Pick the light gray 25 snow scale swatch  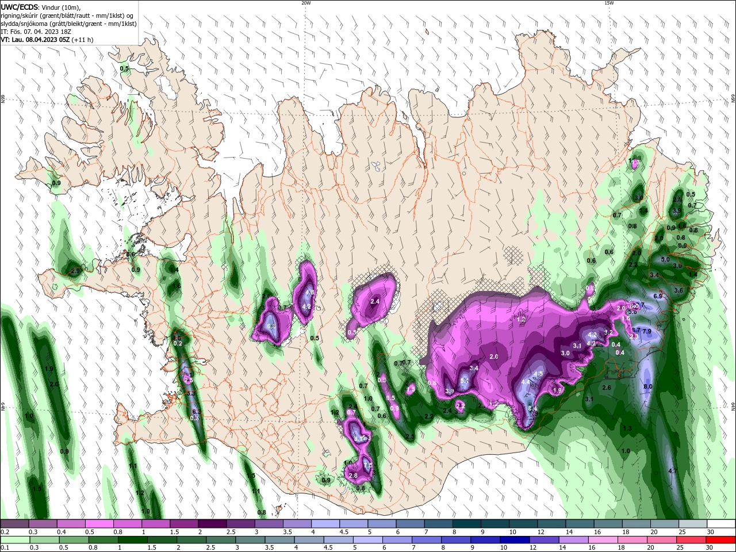coord(693,524)
